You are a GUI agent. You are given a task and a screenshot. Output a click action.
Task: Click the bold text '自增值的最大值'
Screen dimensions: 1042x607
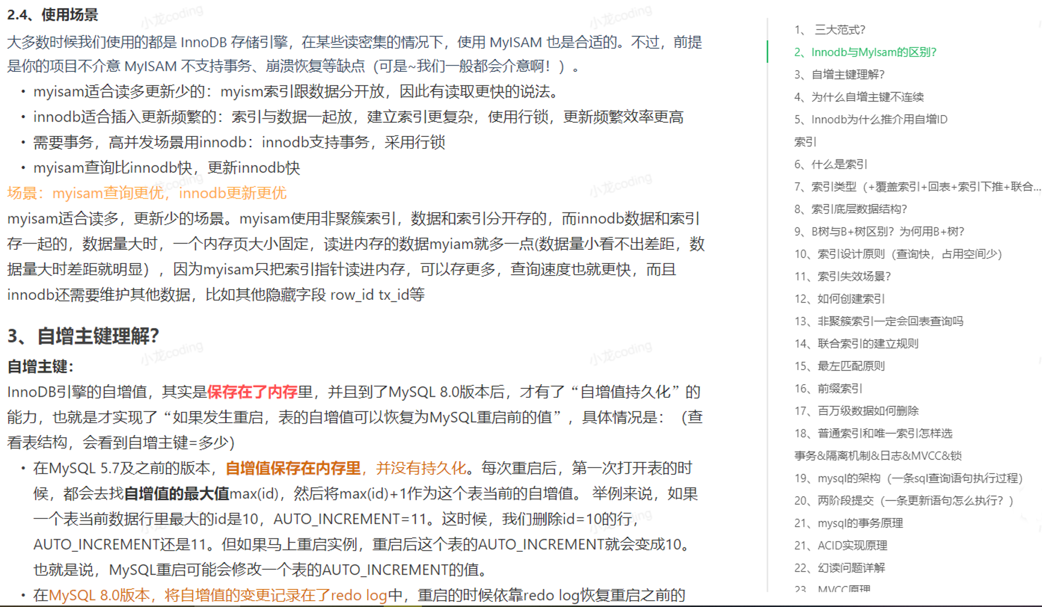click(177, 494)
